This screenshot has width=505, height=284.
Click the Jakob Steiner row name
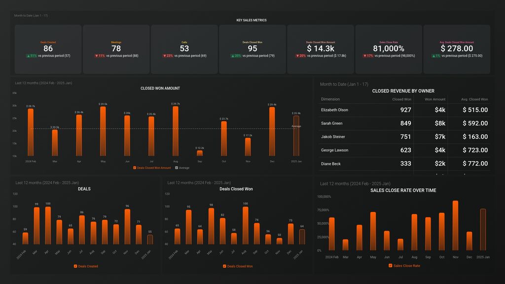tap(333, 137)
